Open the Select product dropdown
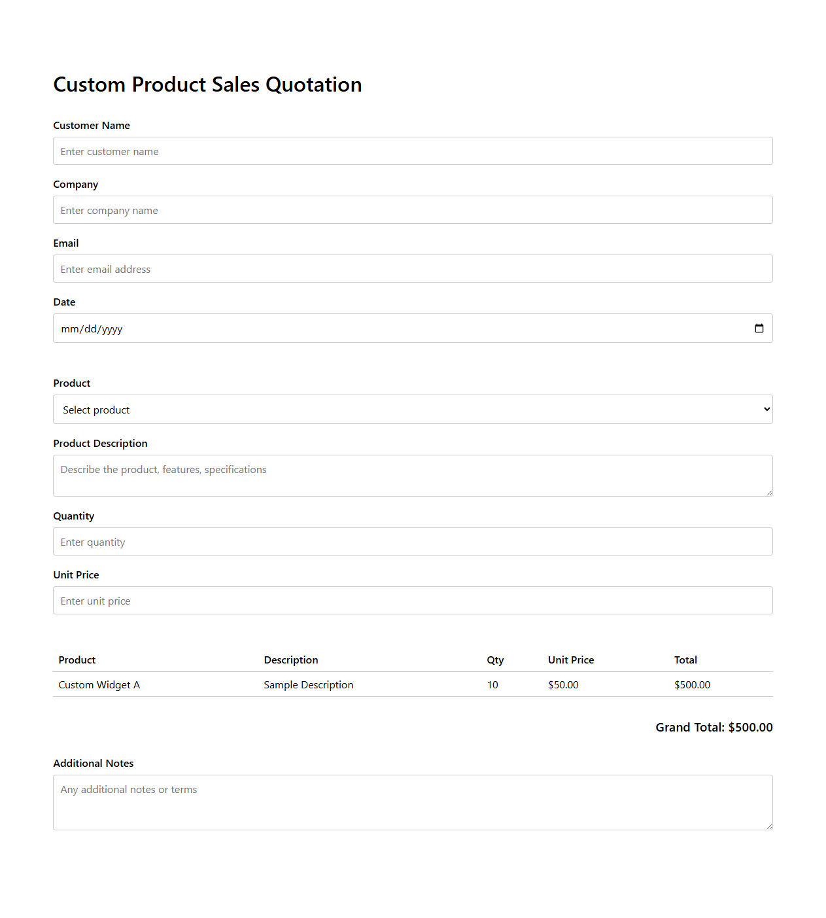Screen dimensions: 826x918 (413, 409)
